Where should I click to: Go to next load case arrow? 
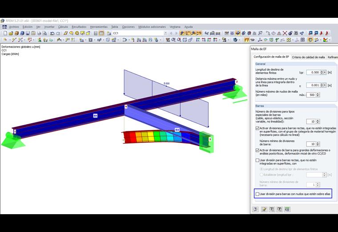pyautogui.click(x=176, y=33)
